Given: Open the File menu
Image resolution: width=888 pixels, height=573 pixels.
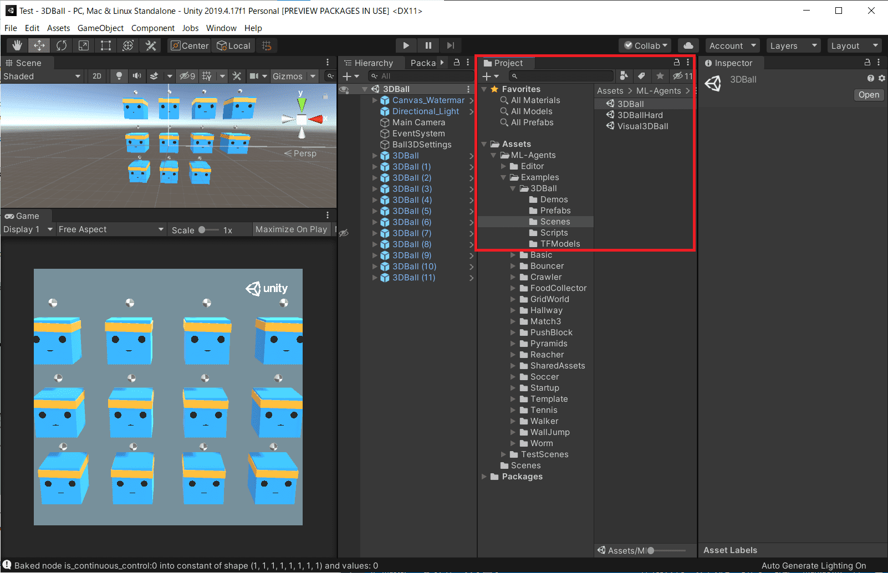Looking at the screenshot, I should [x=11, y=28].
